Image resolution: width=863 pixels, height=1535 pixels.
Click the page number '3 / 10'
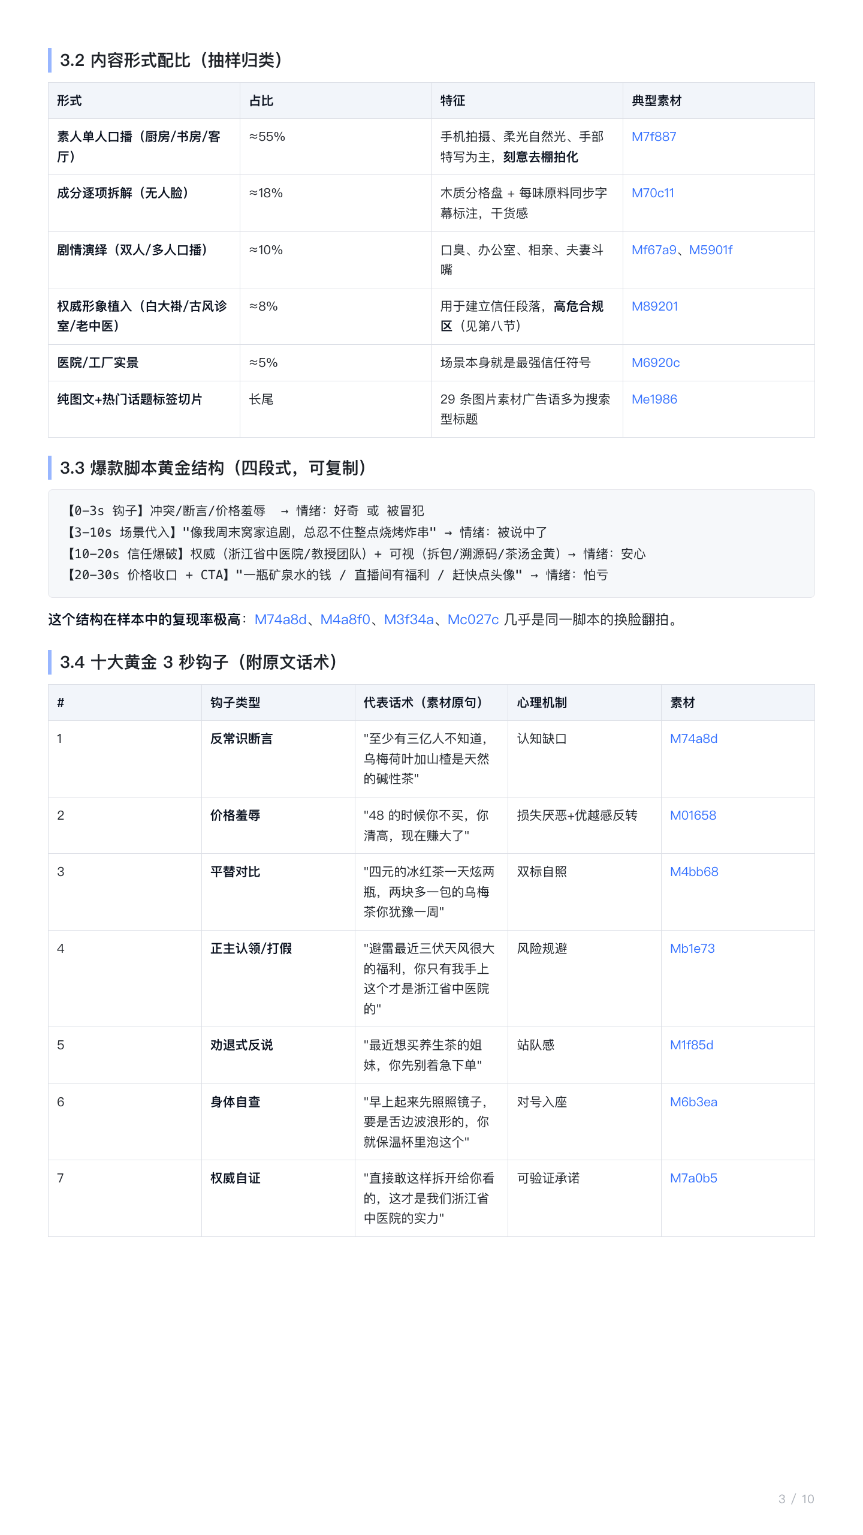click(x=796, y=1499)
